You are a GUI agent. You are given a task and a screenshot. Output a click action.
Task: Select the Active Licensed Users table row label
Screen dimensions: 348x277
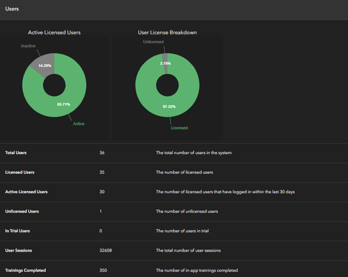coord(26,192)
